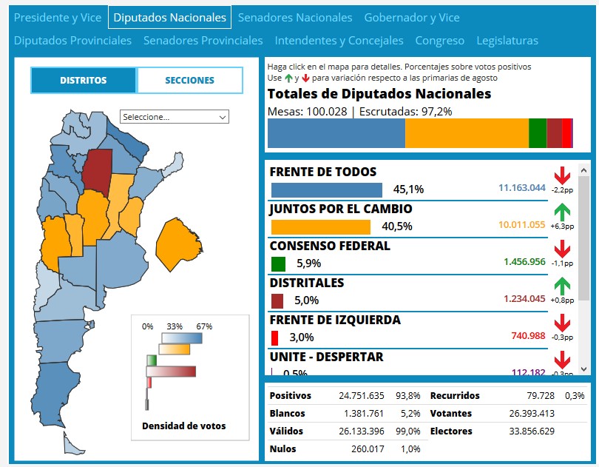The height and width of the screenshot is (467, 599).
Task: Click the green square of Consenso Federal
Action: pyautogui.click(x=278, y=263)
